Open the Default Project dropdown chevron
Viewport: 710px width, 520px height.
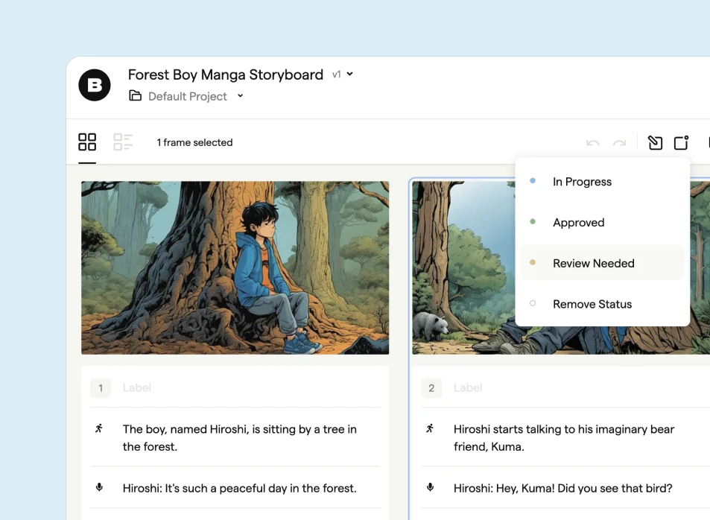click(x=241, y=95)
